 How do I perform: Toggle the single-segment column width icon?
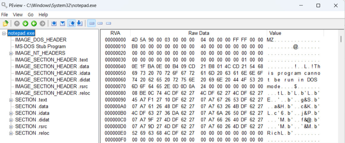(108, 23)
